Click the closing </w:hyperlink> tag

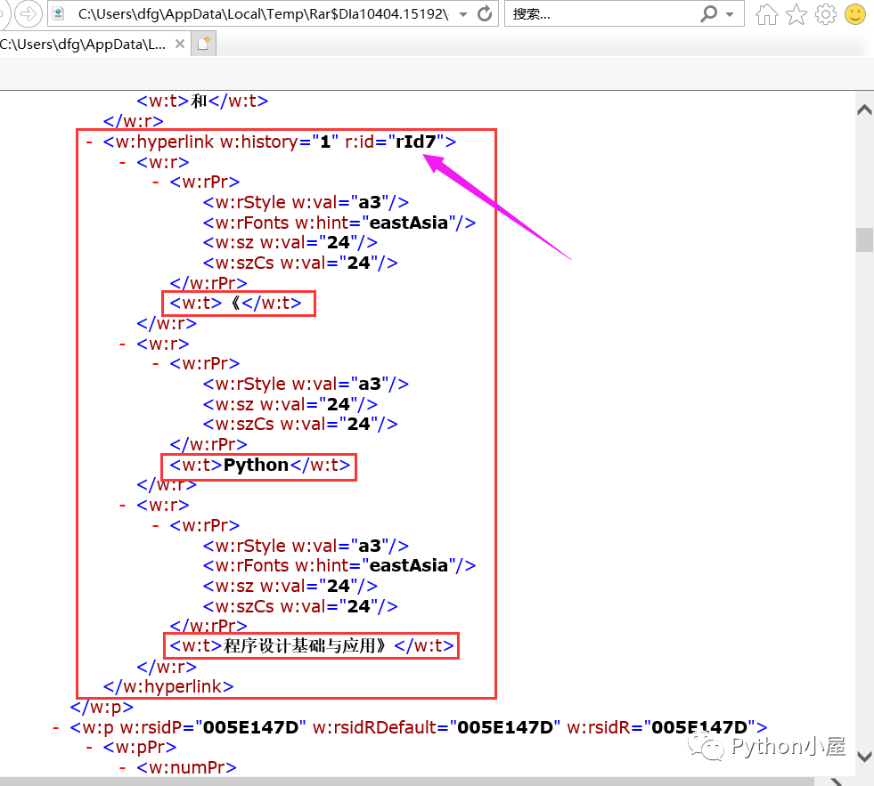pyautogui.click(x=168, y=687)
